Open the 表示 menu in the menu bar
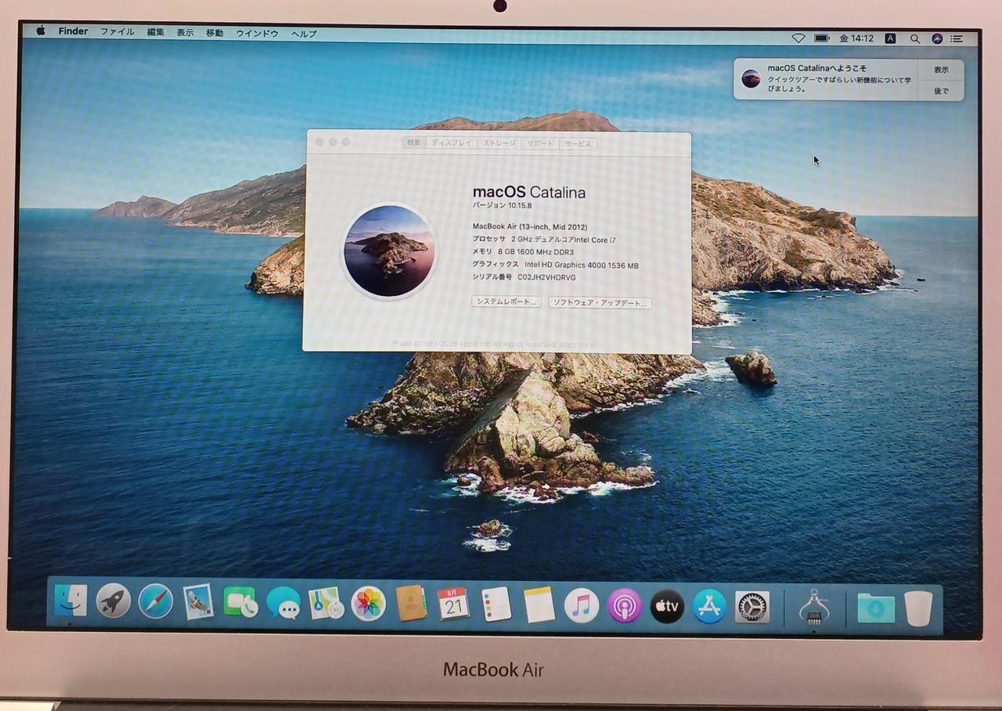 185,33
